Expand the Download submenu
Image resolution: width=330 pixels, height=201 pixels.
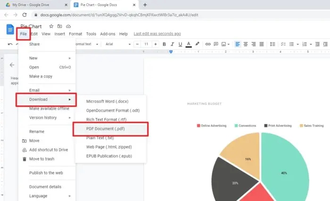click(47, 99)
